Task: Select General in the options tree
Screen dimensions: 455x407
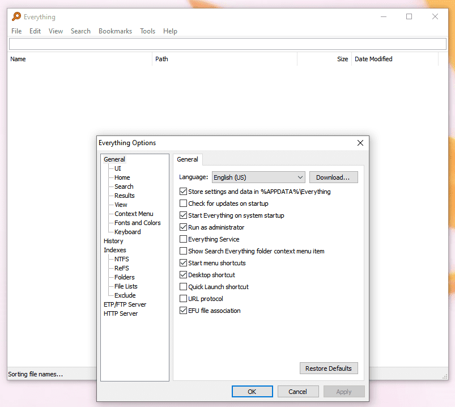Action: tap(114, 159)
